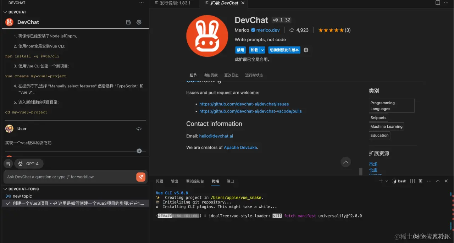Click the refresh icon on User message

[139, 129]
